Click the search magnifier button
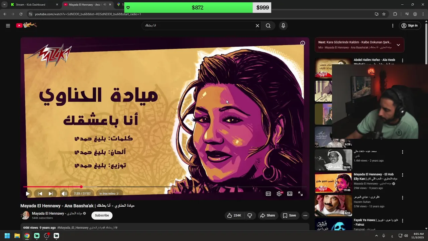Viewport: 428px width, 241px height. 268,25
